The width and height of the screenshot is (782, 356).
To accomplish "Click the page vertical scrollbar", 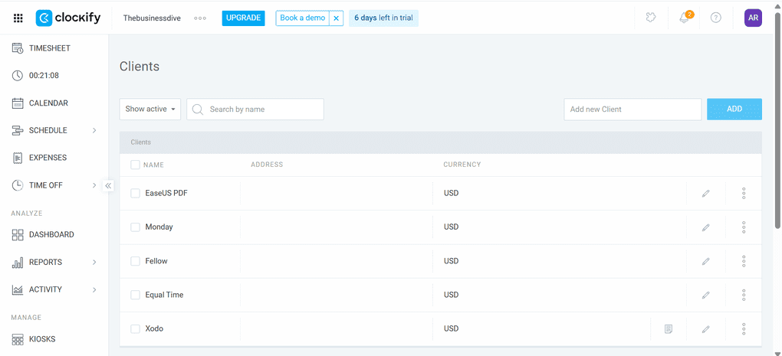I will [777, 119].
